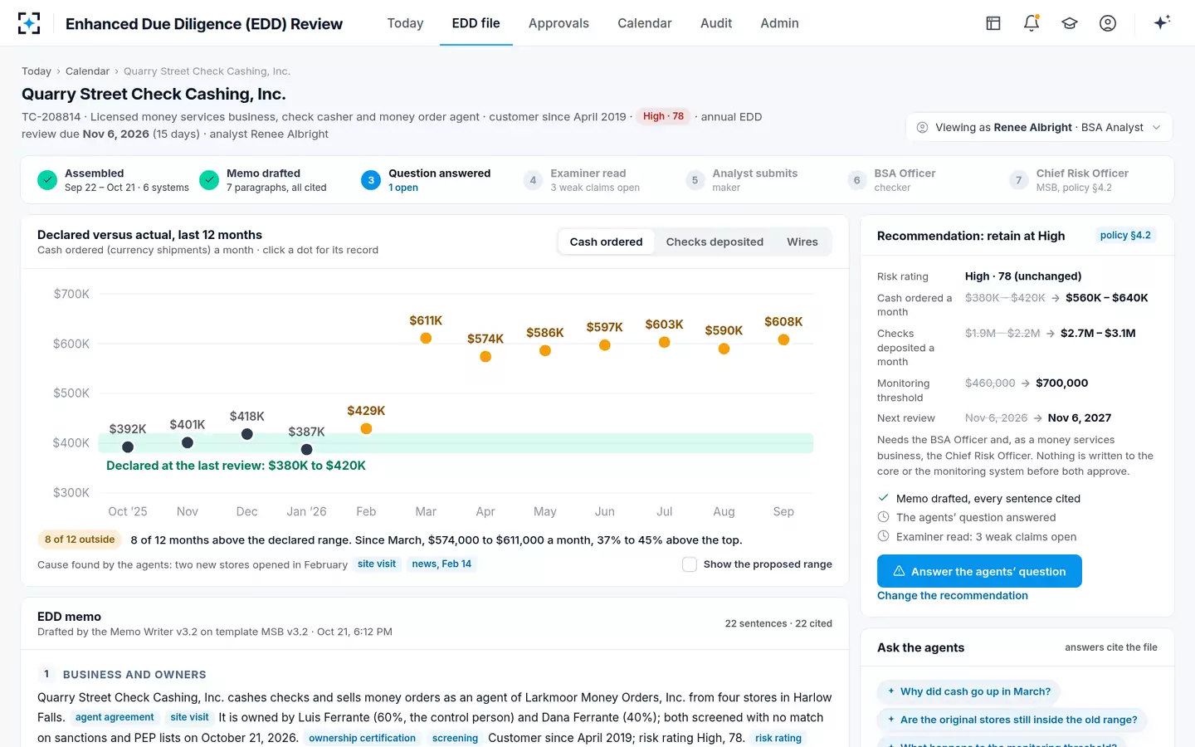Open the ownership certification citation chip

pyautogui.click(x=362, y=739)
